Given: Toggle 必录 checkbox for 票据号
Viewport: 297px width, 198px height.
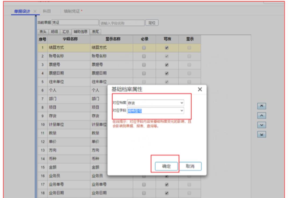Looking at the screenshot, I should [144, 65].
